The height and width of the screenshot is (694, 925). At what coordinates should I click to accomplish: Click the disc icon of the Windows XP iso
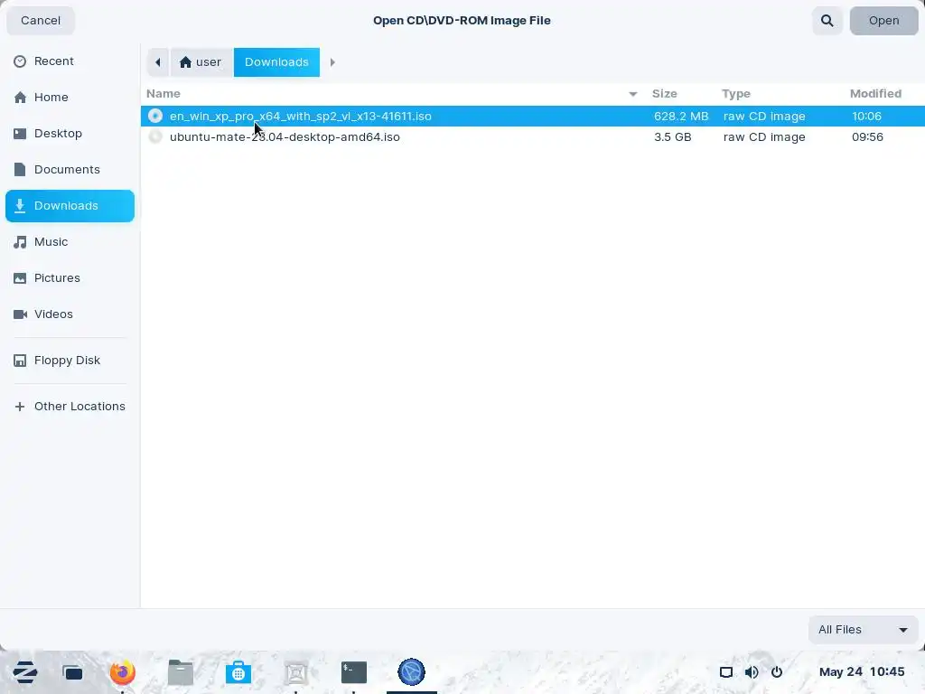click(x=155, y=116)
